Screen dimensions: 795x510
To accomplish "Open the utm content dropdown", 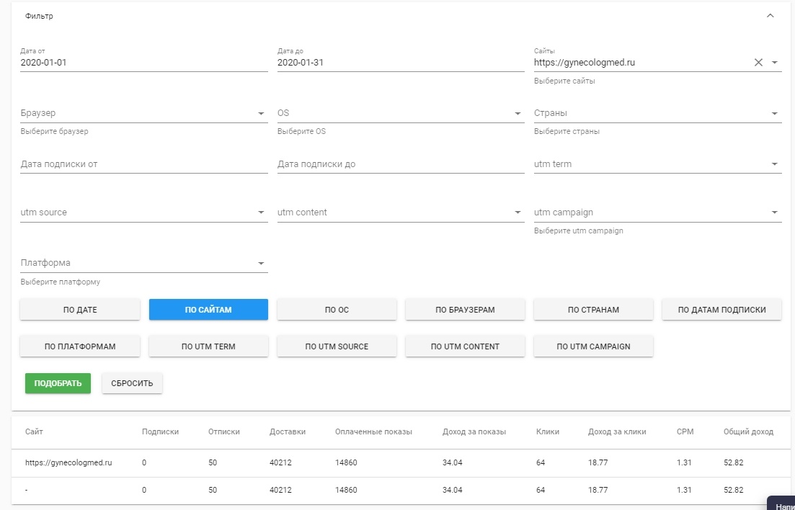I will 518,212.
